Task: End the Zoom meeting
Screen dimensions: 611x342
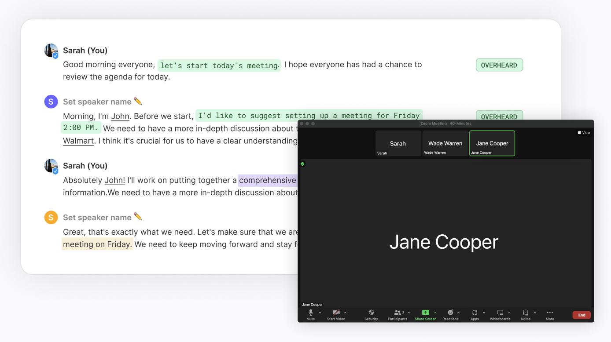Action: click(x=582, y=315)
